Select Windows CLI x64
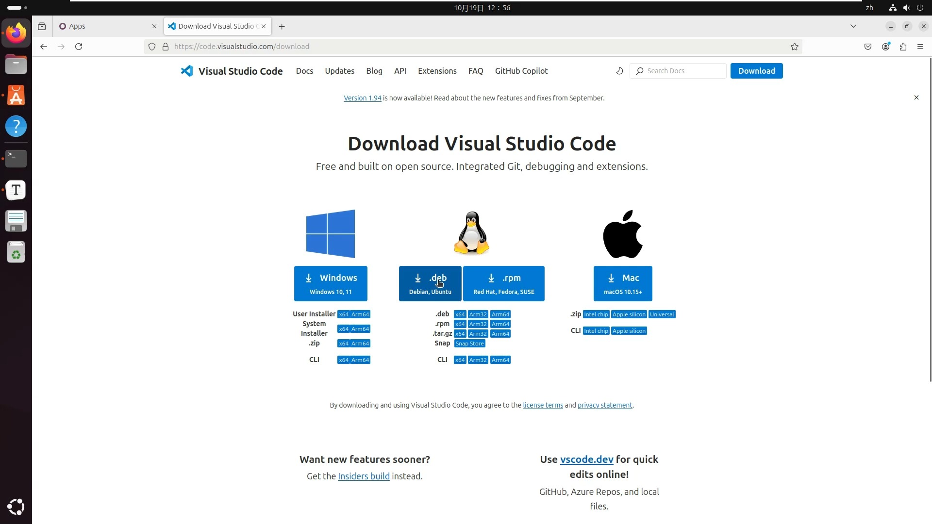The width and height of the screenshot is (932, 524). (344, 360)
